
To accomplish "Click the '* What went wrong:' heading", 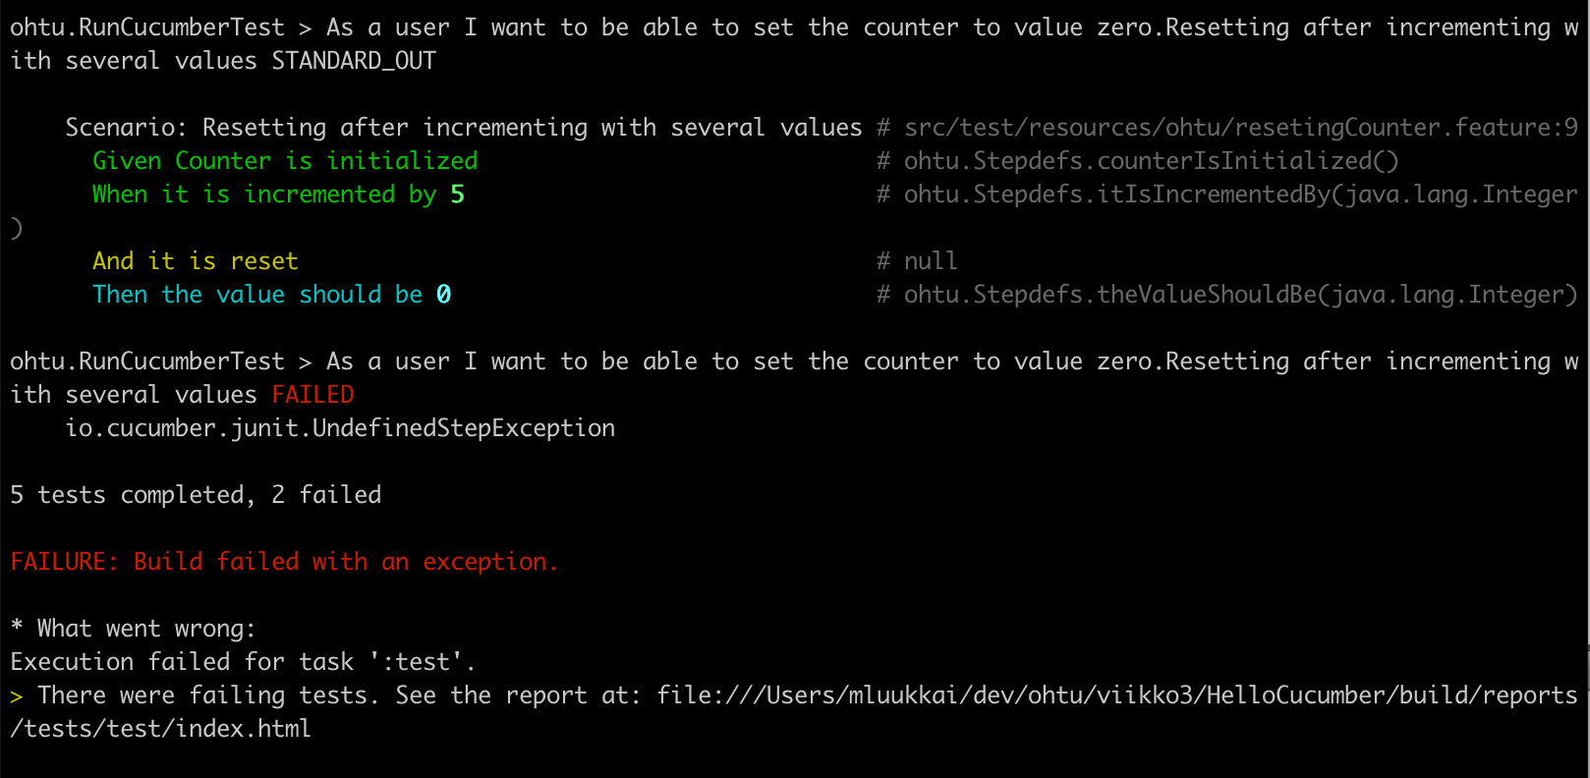I will click(133, 629).
